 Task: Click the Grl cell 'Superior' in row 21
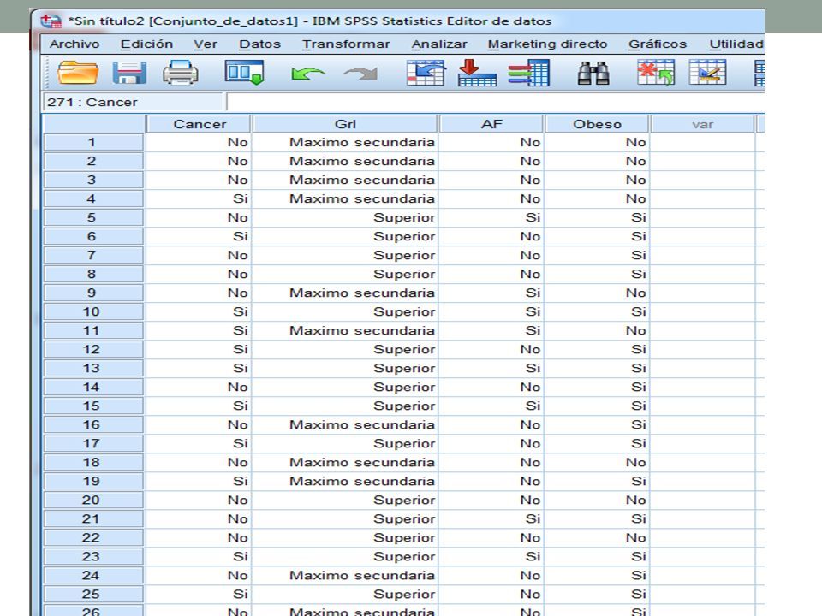click(x=345, y=519)
